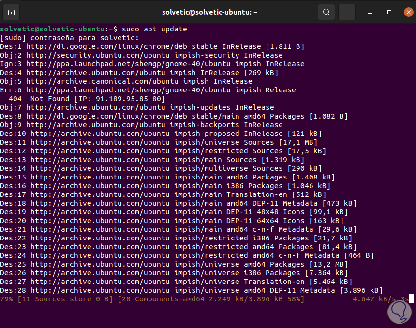
Task: Click the maximize window icon
Action: pyautogui.click(x=389, y=12)
